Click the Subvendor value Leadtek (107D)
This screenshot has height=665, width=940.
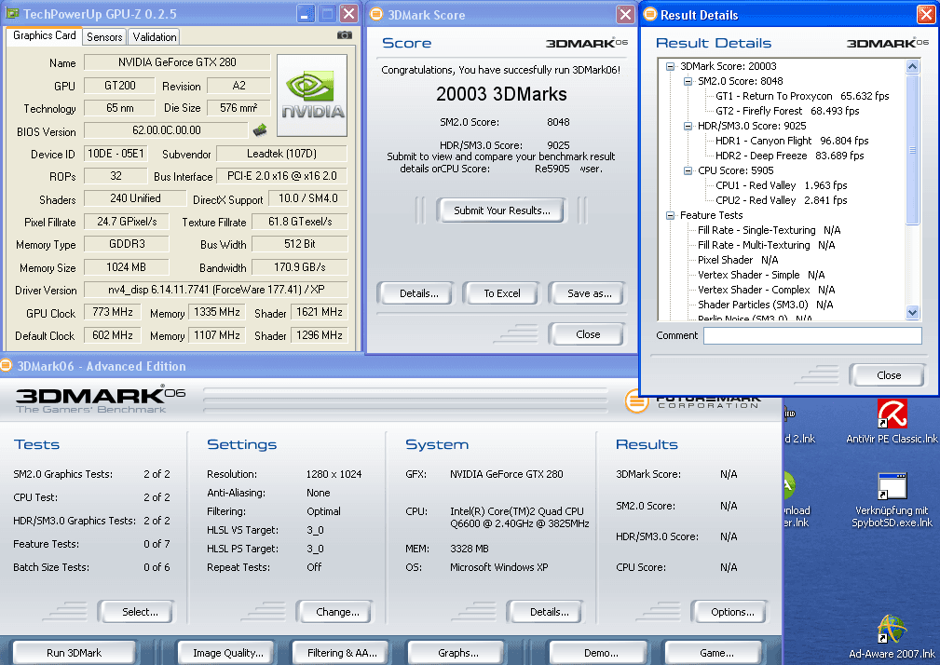coord(281,154)
